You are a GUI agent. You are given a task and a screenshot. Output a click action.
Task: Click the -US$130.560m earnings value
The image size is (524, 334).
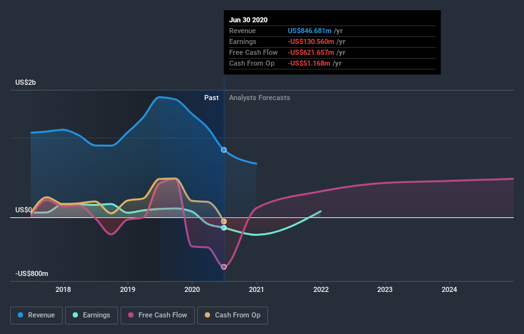[x=311, y=41]
